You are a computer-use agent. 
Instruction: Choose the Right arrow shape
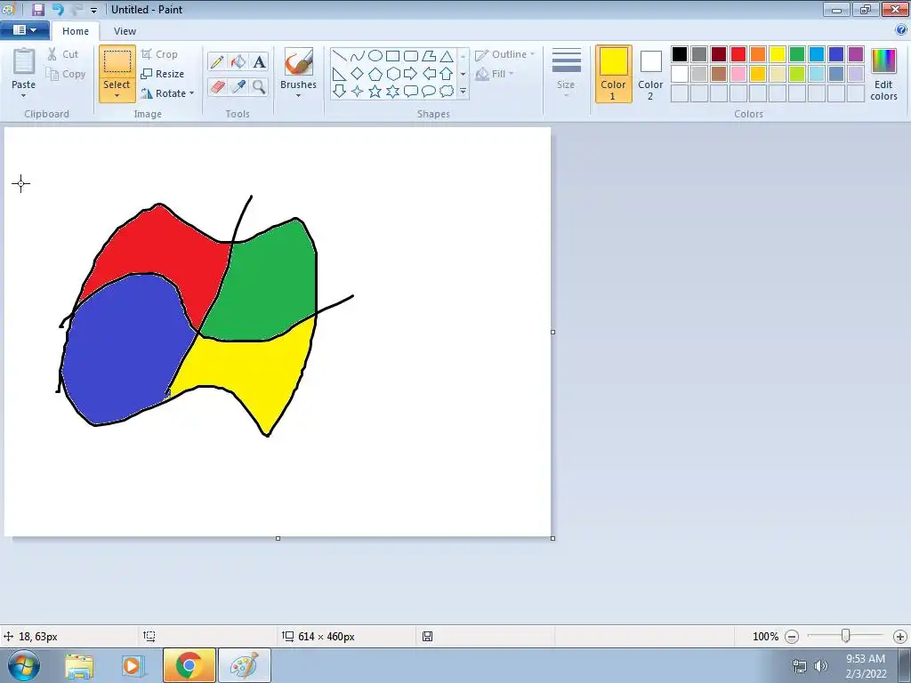(411, 74)
